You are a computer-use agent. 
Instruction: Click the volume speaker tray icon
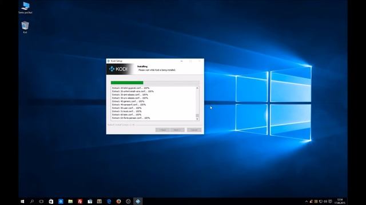(325, 201)
